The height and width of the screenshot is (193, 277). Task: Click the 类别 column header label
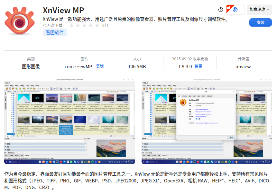31,59
